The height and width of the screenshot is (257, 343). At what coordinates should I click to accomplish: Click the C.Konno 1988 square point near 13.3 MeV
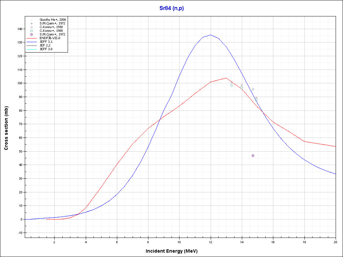pos(231,85)
